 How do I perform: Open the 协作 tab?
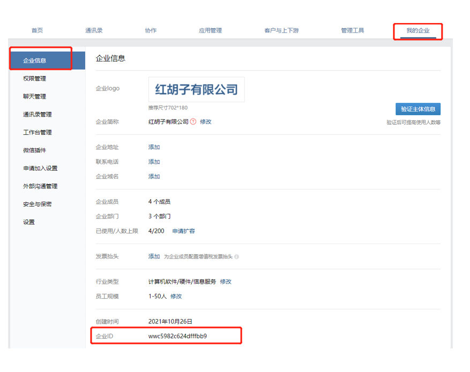(151, 30)
